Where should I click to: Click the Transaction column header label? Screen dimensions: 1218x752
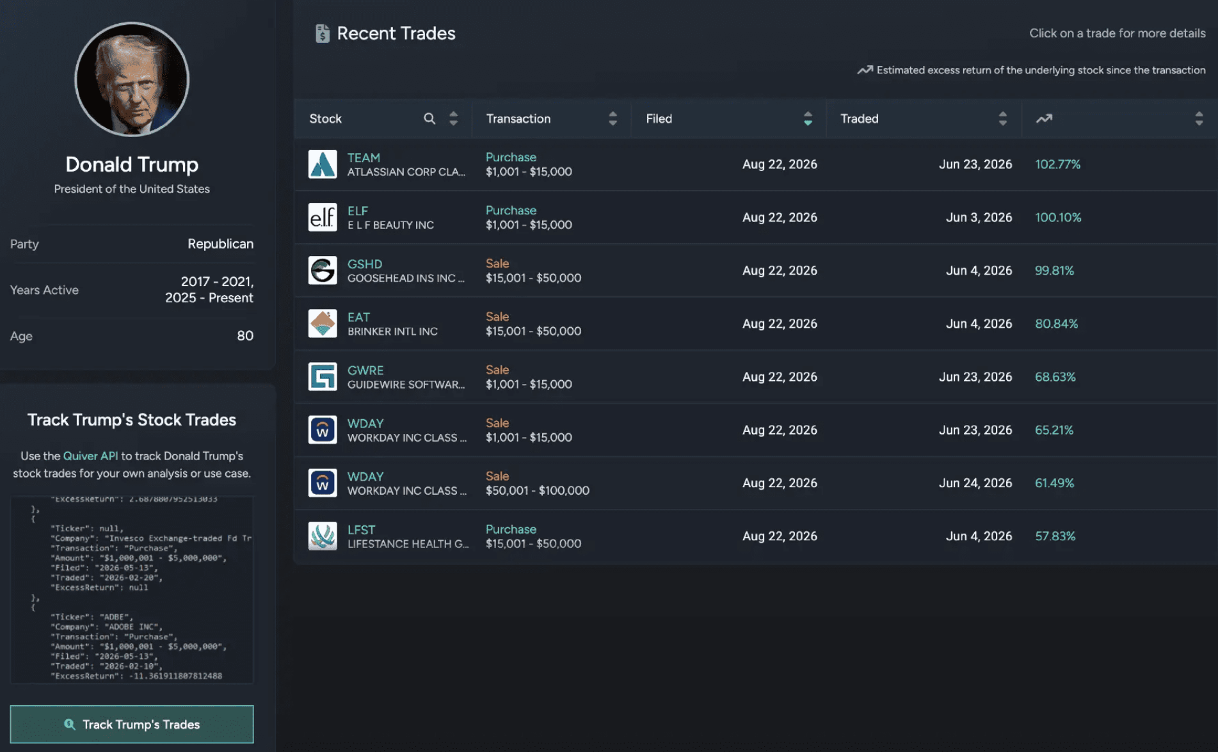coord(518,118)
